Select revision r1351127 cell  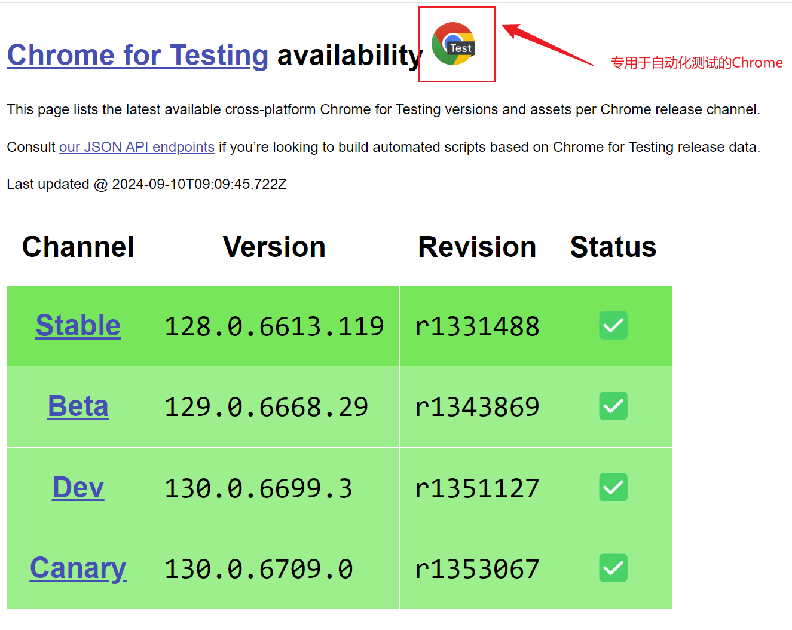coord(477,488)
